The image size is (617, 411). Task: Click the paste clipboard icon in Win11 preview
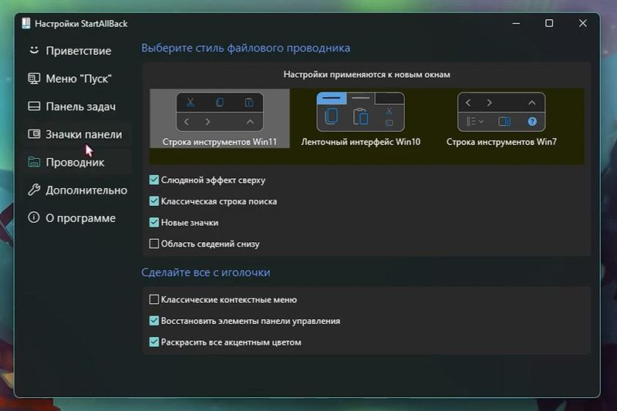pyautogui.click(x=249, y=103)
